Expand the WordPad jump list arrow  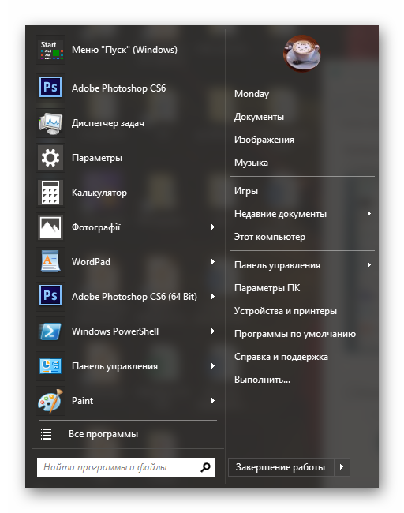coord(213,262)
